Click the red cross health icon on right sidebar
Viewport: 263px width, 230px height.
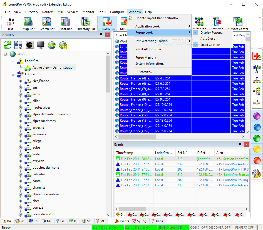click(x=257, y=56)
